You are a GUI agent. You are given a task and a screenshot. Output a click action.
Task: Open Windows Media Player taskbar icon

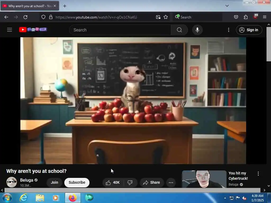(x=56, y=198)
